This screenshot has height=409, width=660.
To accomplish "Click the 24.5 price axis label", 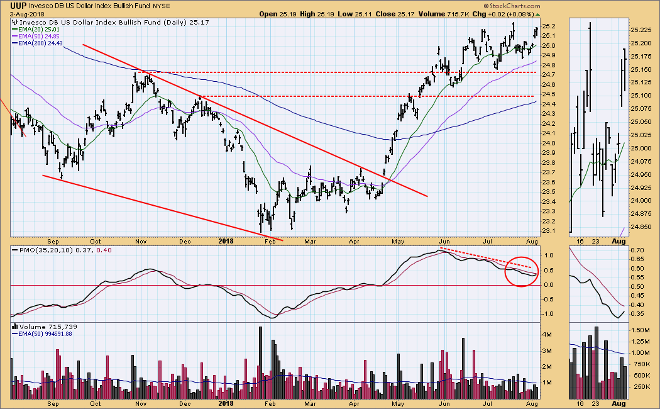I will (549, 94).
